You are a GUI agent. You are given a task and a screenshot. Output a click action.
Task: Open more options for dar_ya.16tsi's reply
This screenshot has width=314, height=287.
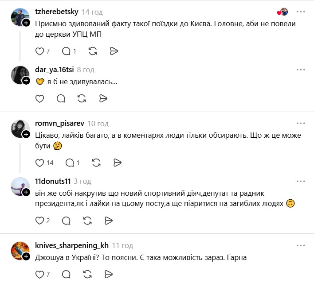[x=301, y=70]
